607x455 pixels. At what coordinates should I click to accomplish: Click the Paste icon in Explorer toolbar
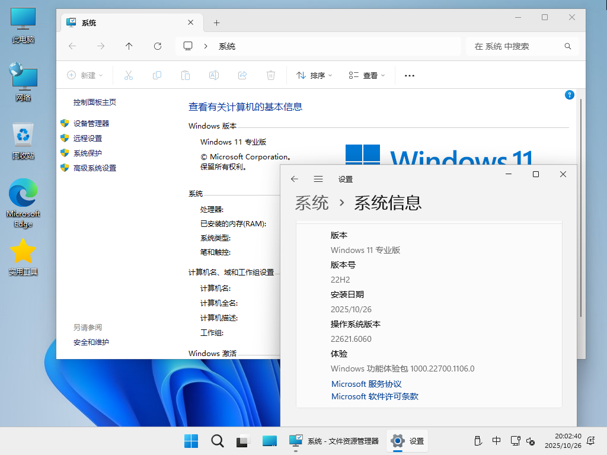pos(185,75)
